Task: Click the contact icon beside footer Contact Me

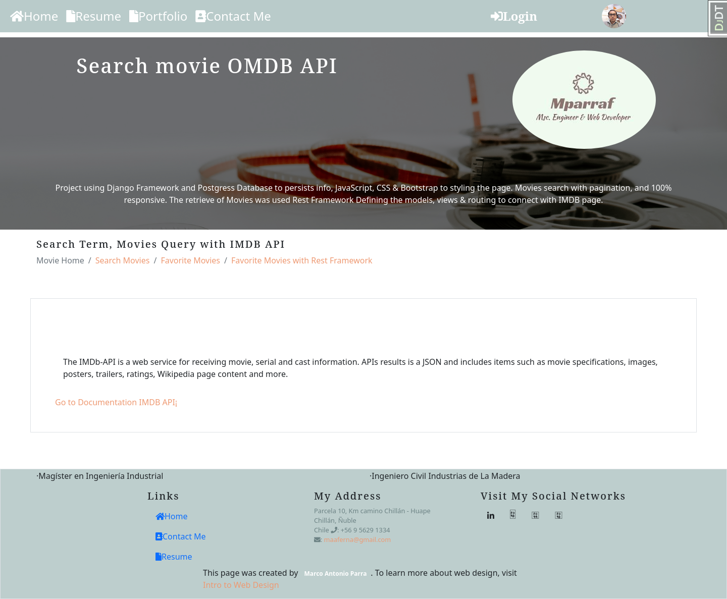Action: pos(159,536)
